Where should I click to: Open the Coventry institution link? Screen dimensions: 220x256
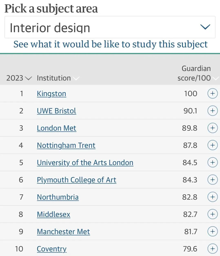52,249
